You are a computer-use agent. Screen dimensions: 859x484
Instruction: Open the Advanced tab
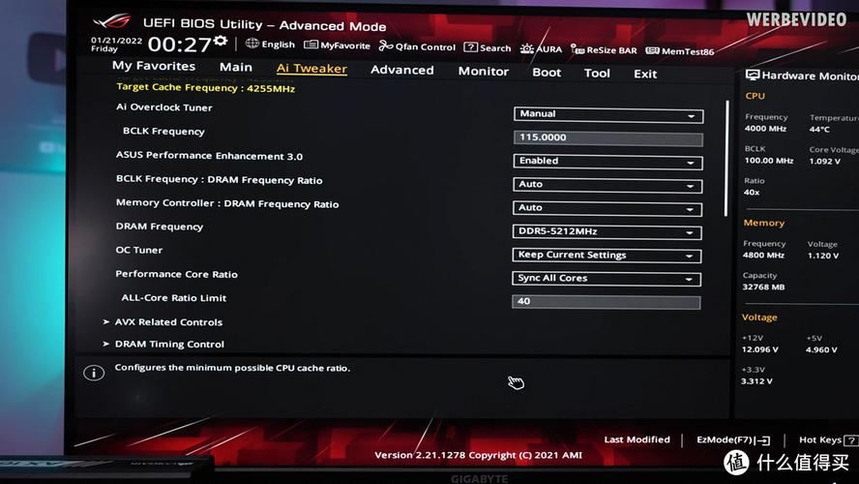tap(402, 70)
